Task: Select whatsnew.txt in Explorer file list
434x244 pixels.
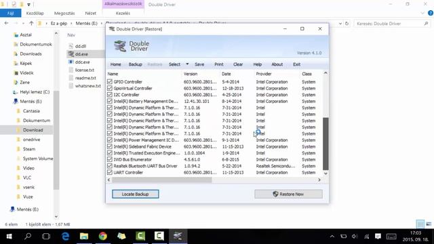Action: click(x=87, y=86)
